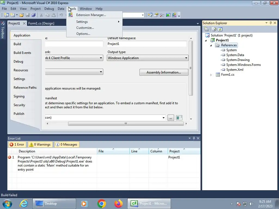This screenshot has height=209, width=279.
Task: Choose Customize from the Tools menu
Action: [95, 28]
